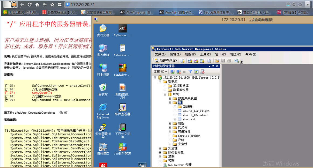The width and height of the screenshot is (313, 168).
Task: Click the New Query (新建查询) toolbar button
Action: [x=166, y=61]
